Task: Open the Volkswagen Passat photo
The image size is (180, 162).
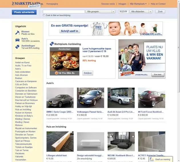Action: [x=91, y=98]
